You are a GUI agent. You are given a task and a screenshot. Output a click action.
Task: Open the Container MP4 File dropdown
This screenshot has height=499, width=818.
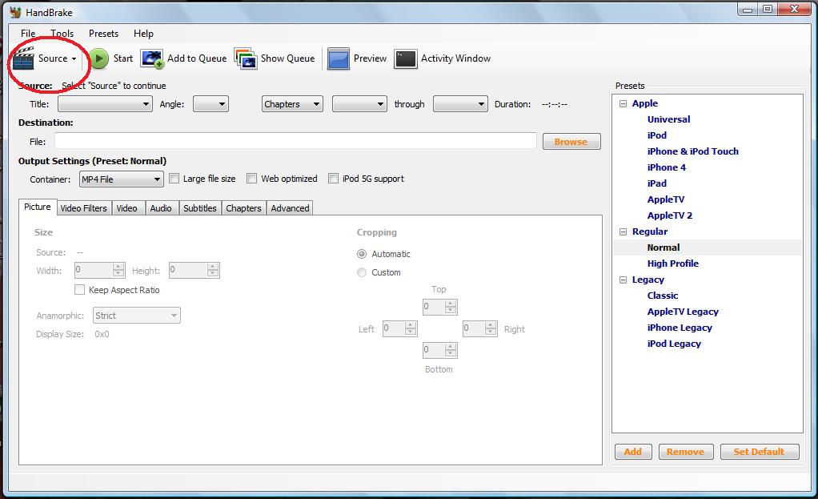[122, 179]
